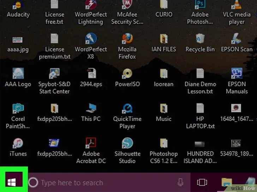Select the License free.txt file icon
The image size is (257, 192).
(54, 4)
